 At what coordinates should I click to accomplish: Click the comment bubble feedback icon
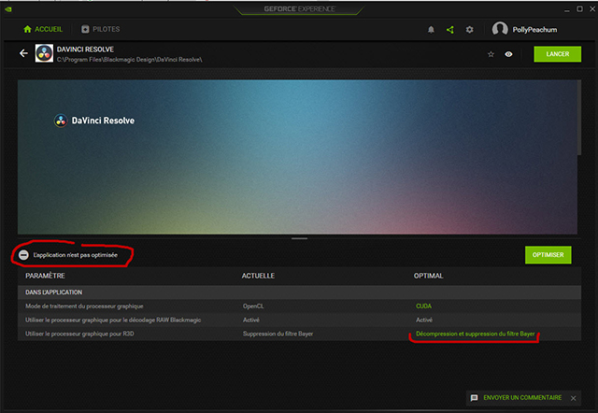(x=474, y=398)
